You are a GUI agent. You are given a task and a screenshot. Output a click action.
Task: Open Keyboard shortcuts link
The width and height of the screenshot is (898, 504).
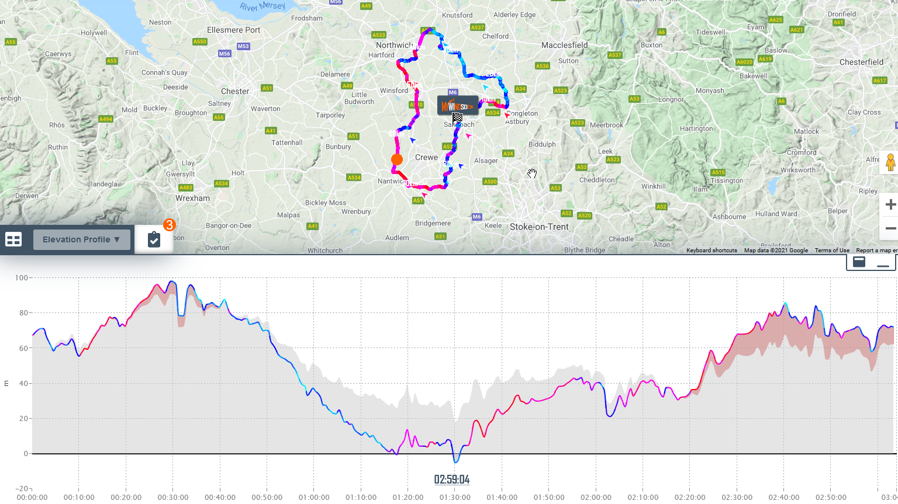(712, 251)
